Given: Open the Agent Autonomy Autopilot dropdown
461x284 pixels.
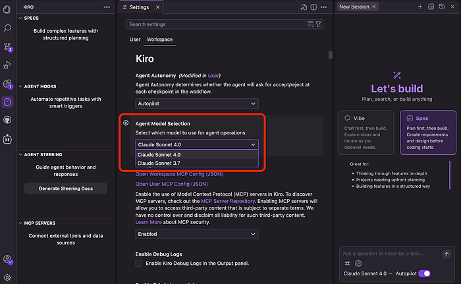Looking at the screenshot, I should click(x=196, y=104).
